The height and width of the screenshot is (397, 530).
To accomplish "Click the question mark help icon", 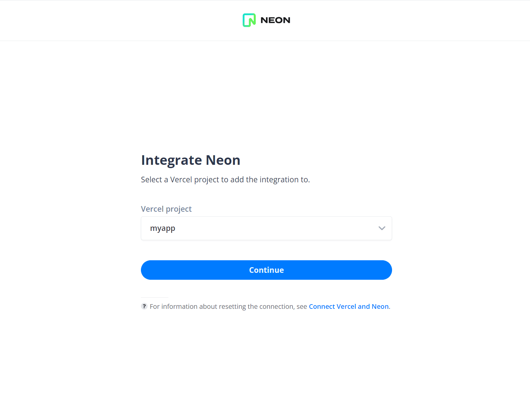I will (144, 306).
